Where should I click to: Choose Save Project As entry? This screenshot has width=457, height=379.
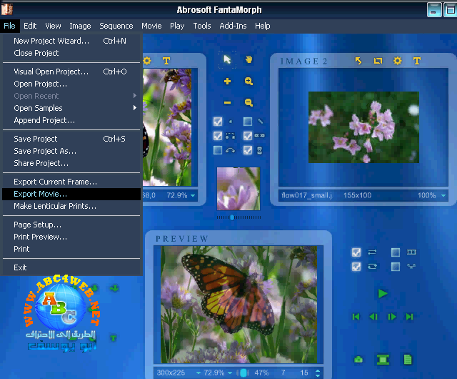(x=71, y=151)
